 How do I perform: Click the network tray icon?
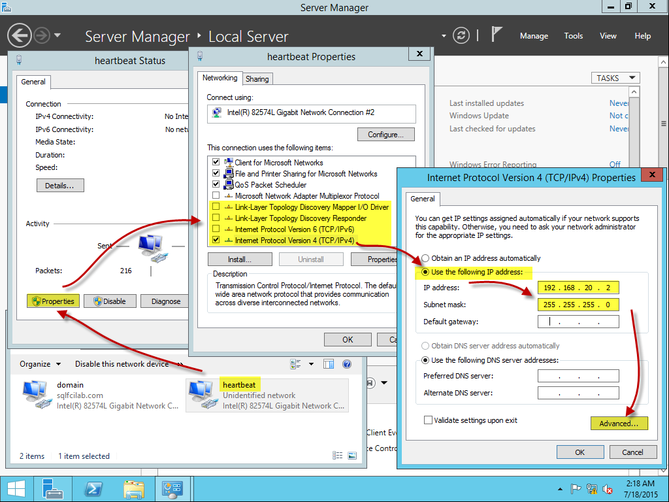coord(592,489)
